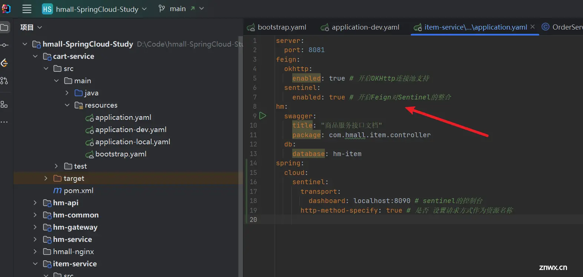
Task: Collapse the item-service module
Action: pyautogui.click(x=35, y=264)
